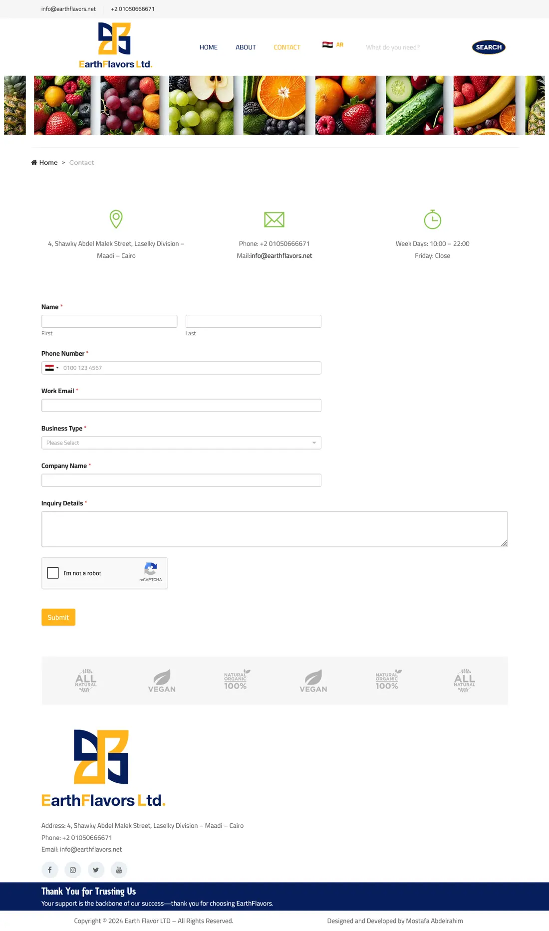The height and width of the screenshot is (931, 549).
Task: Click the SEARCH button
Action: point(489,47)
